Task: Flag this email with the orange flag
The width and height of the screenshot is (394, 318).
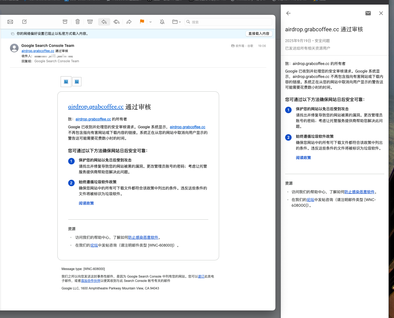Action: click(x=142, y=22)
